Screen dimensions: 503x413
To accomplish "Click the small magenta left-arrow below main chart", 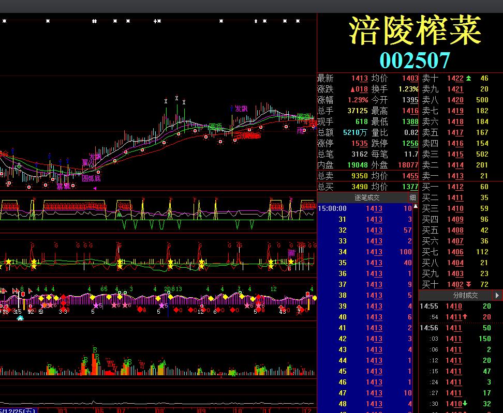I will (94, 188).
